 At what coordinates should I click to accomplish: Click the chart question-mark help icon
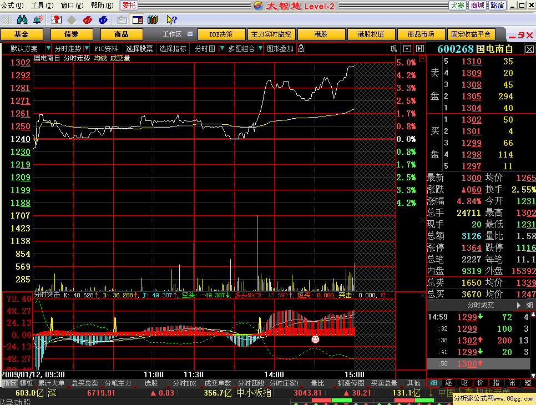(x=56, y=20)
